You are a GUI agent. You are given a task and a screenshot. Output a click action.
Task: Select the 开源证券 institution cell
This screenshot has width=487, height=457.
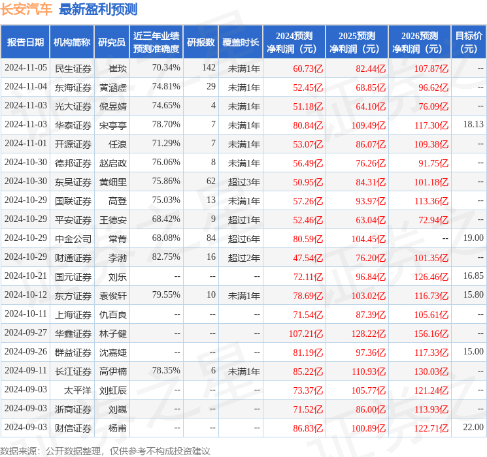coord(73,144)
